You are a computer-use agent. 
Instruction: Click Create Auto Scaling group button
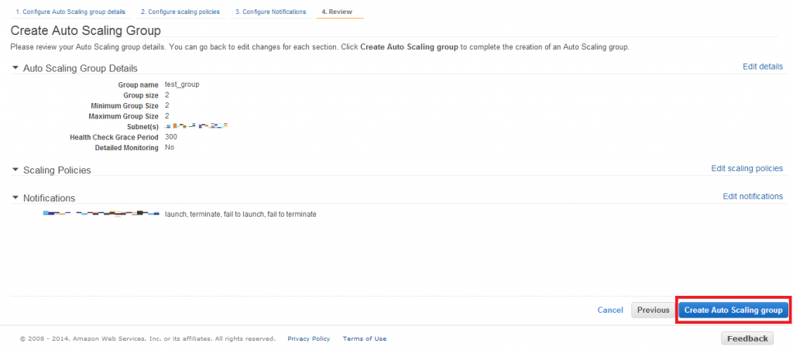(x=733, y=310)
